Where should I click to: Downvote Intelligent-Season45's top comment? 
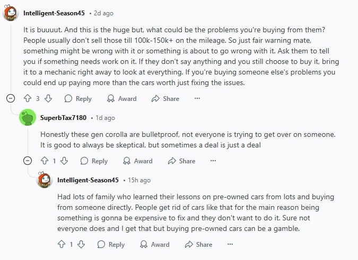48,98
